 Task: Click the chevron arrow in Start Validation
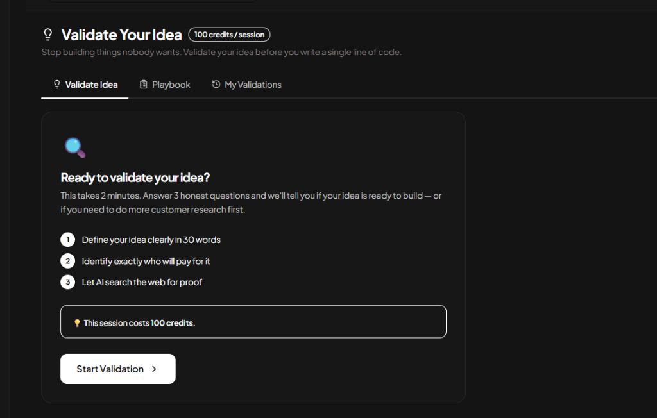tap(154, 369)
